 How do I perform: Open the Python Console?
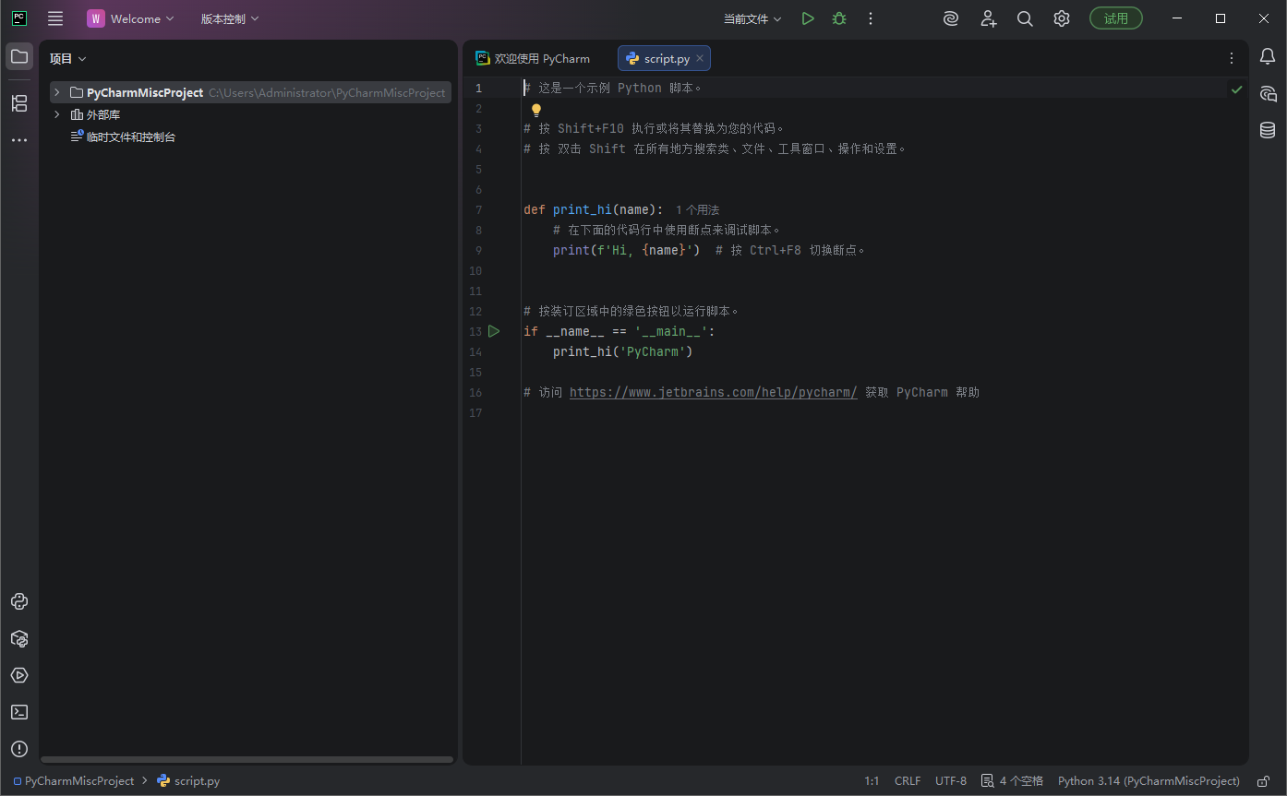coord(19,600)
